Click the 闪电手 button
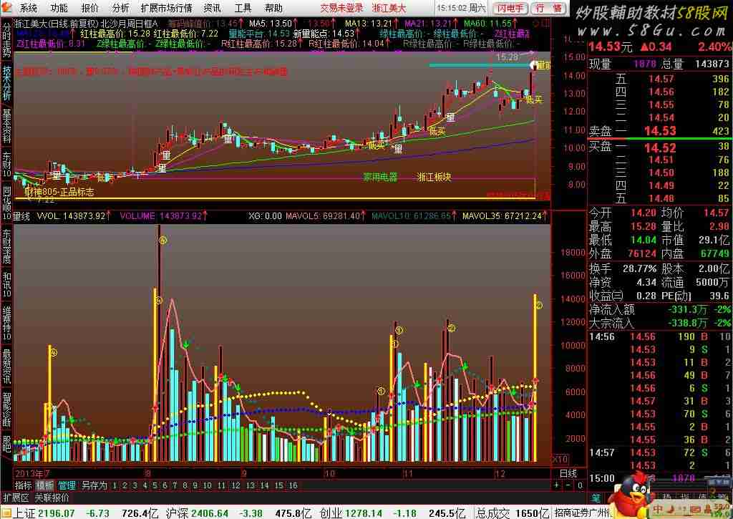 tap(510, 8)
